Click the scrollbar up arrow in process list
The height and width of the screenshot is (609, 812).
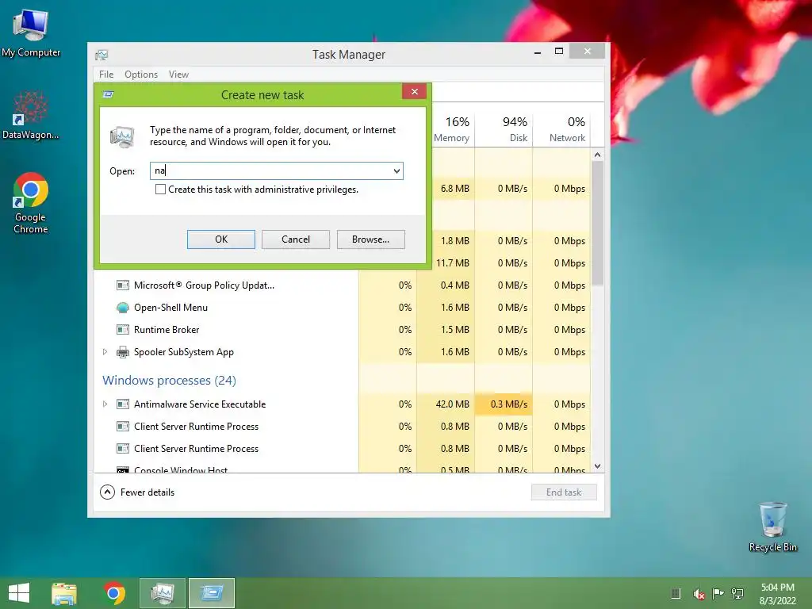597,155
